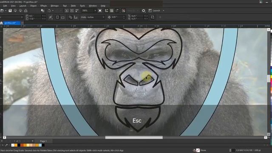Click the plus quick customize icon
Screen dimensions: 272x153
tap(160, 17)
